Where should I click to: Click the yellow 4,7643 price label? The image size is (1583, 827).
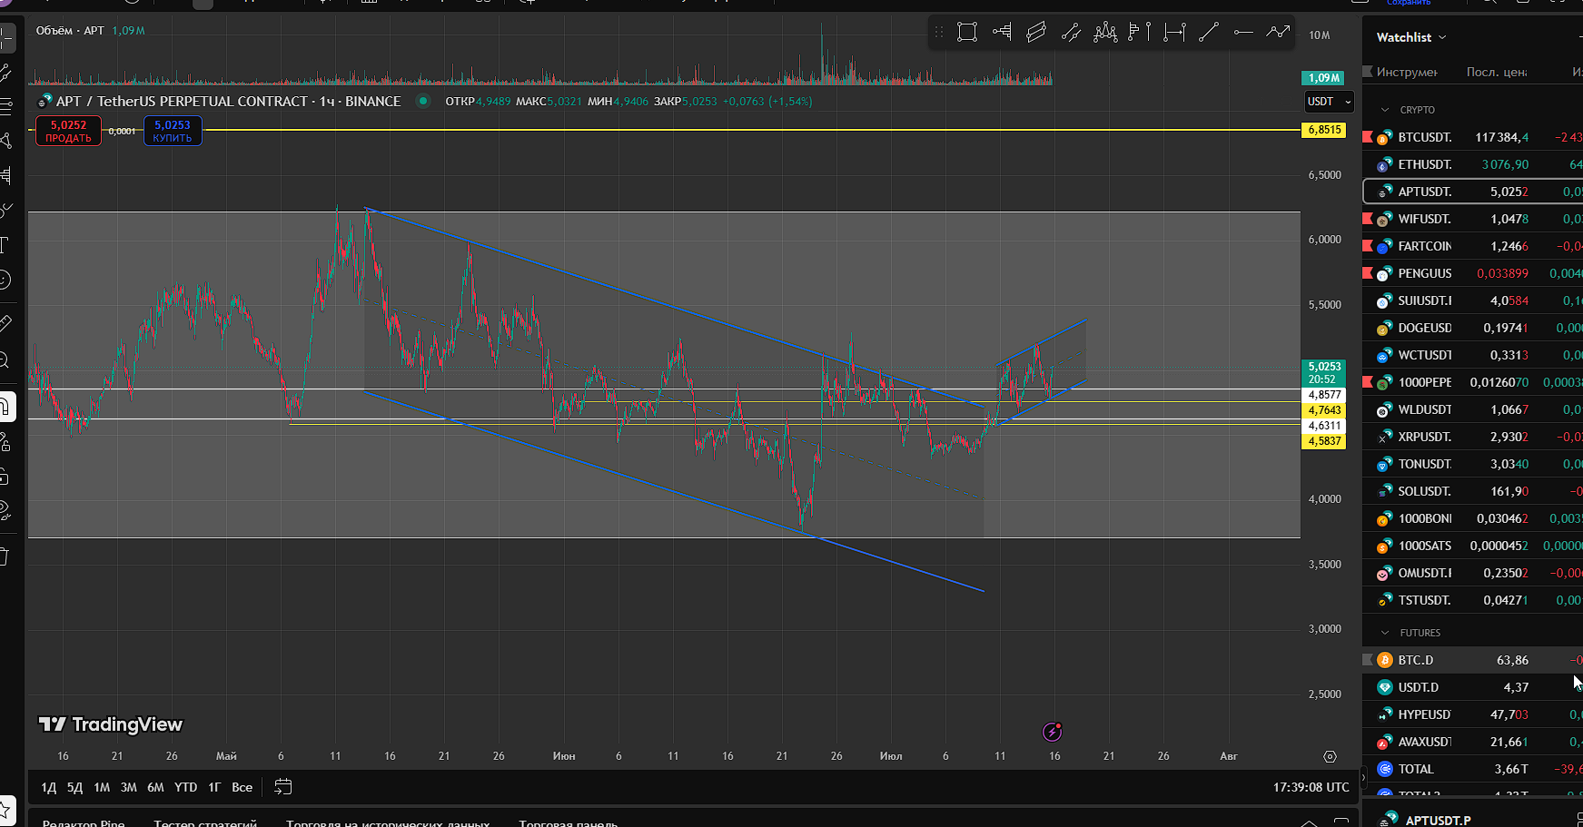click(x=1324, y=410)
